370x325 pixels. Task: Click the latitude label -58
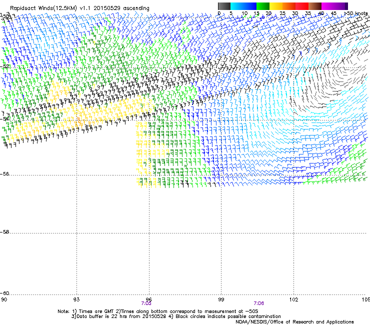(x=4, y=232)
